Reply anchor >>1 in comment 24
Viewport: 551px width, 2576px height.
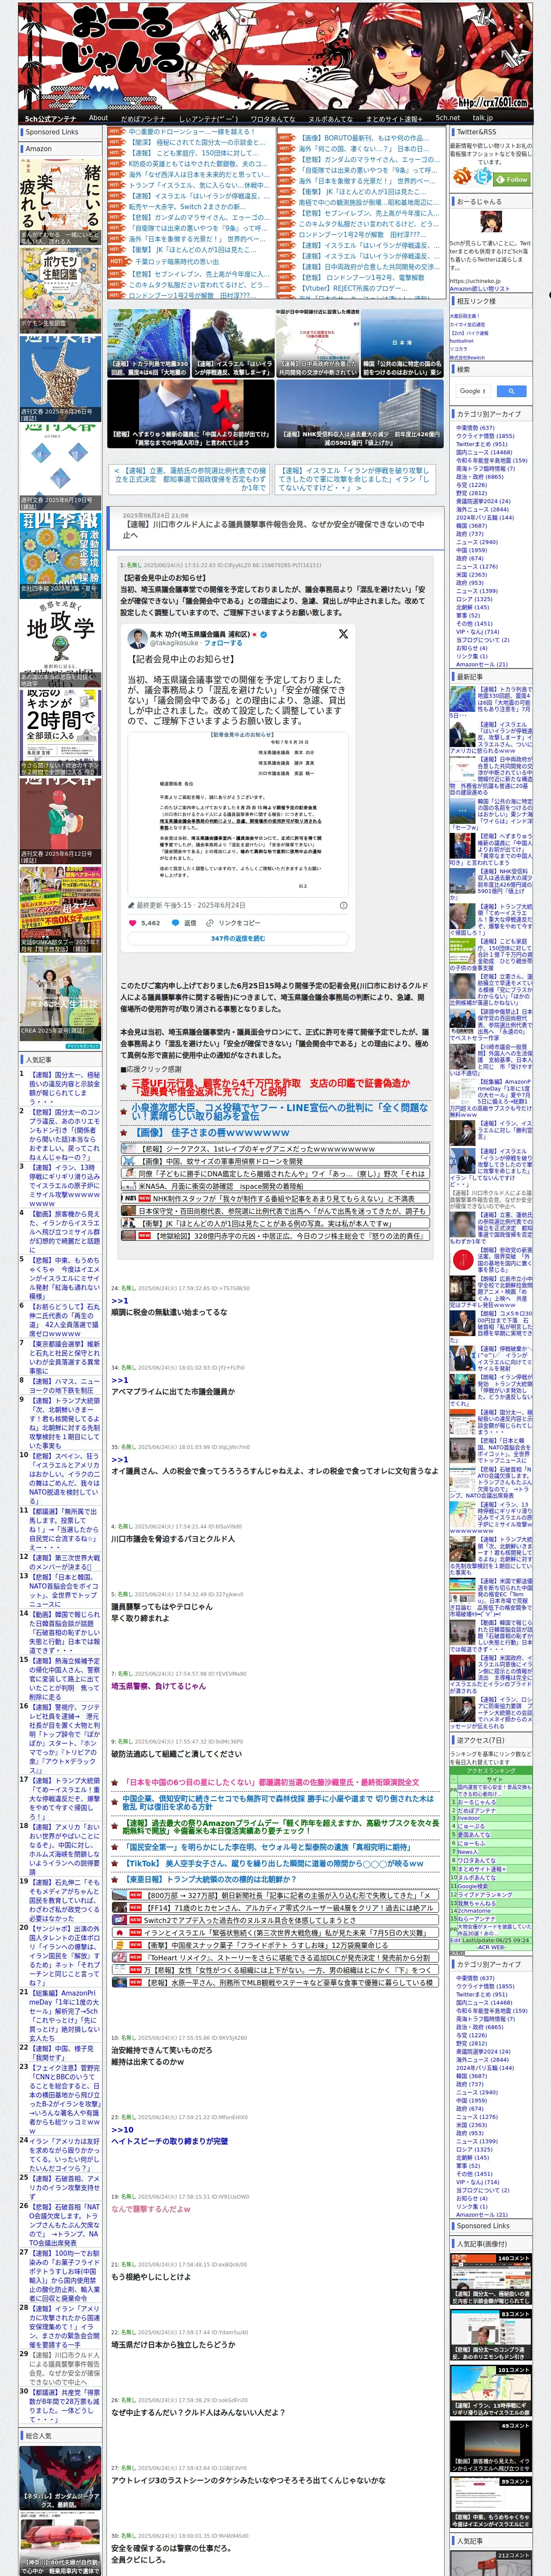tap(119, 1300)
